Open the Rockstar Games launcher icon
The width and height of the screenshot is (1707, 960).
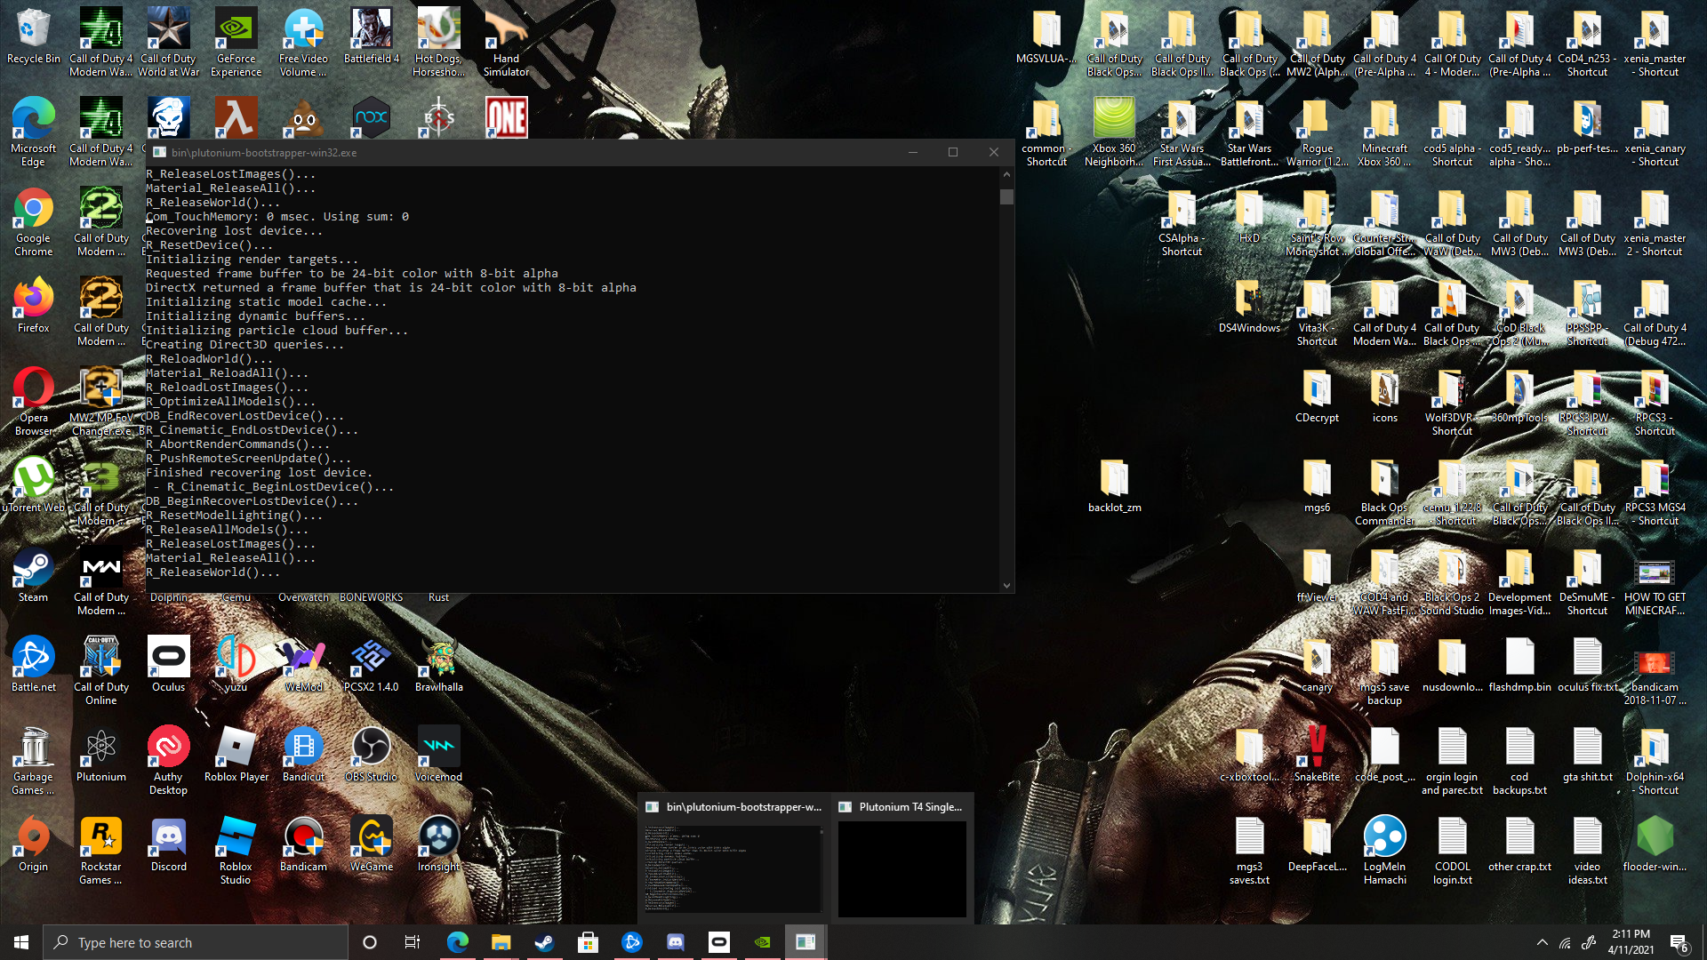point(100,851)
